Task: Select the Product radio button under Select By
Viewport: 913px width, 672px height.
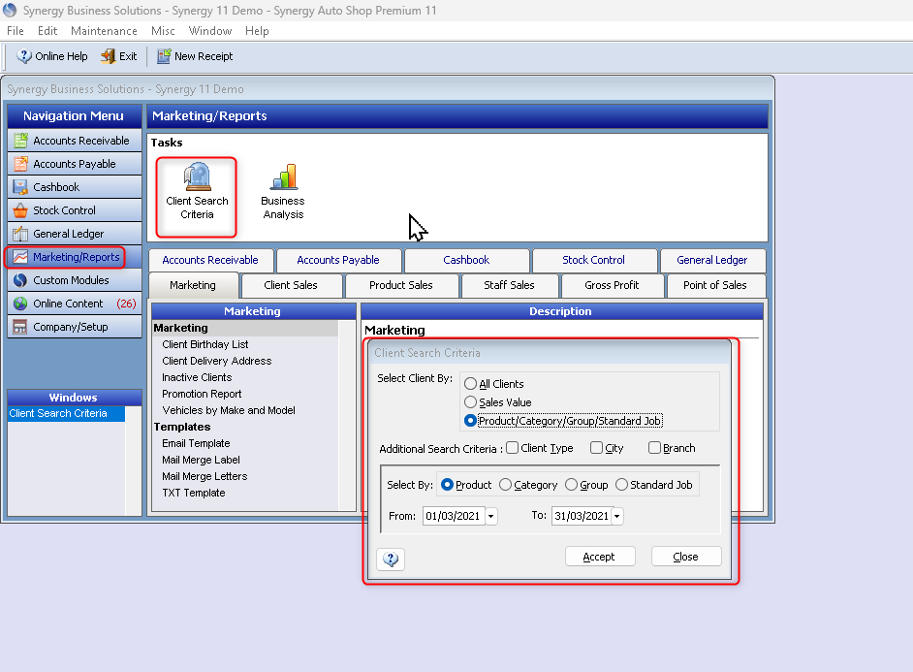Action: click(x=447, y=485)
